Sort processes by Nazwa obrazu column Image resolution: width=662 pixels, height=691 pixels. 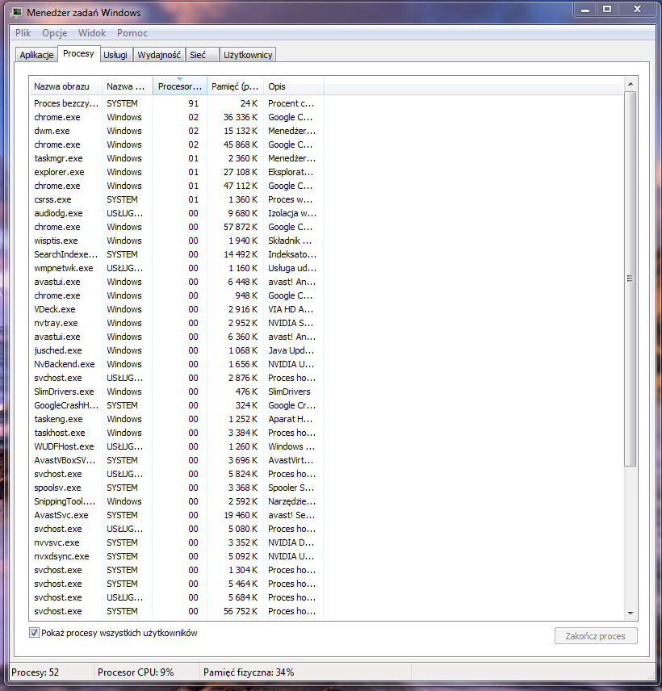[x=66, y=86]
